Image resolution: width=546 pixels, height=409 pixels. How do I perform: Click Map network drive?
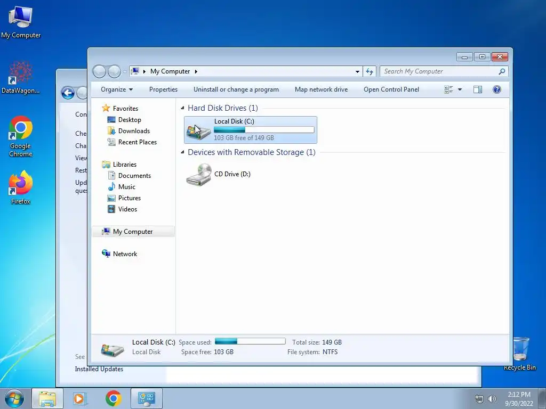point(321,89)
